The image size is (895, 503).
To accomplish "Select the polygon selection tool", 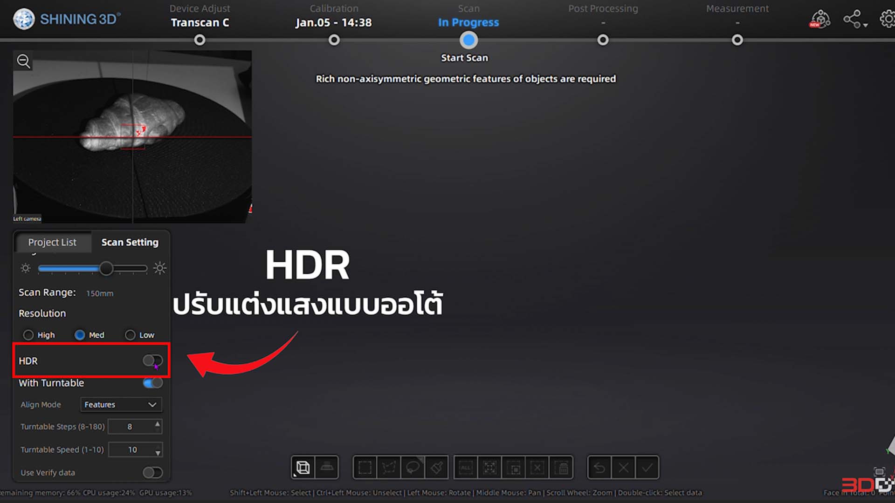I will tap(390, 468).
